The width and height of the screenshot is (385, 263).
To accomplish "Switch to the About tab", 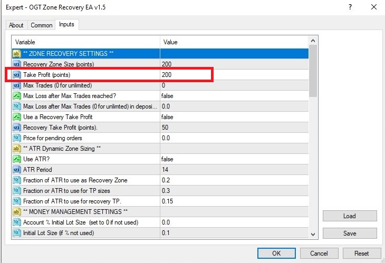I will [x=16, y=25].
